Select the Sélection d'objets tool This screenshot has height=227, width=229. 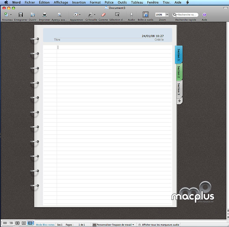coord(117,15)
